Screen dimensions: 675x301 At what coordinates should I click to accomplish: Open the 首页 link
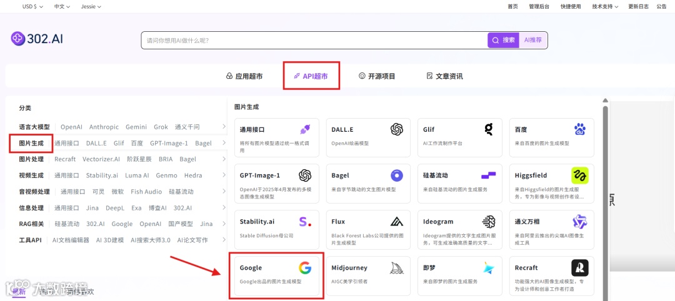pyautogui.click(x=512, y=6)
